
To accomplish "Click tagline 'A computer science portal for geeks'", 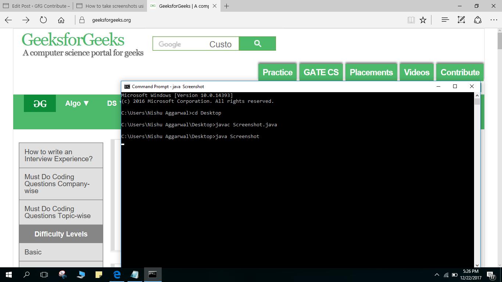I will click(83, 53).
